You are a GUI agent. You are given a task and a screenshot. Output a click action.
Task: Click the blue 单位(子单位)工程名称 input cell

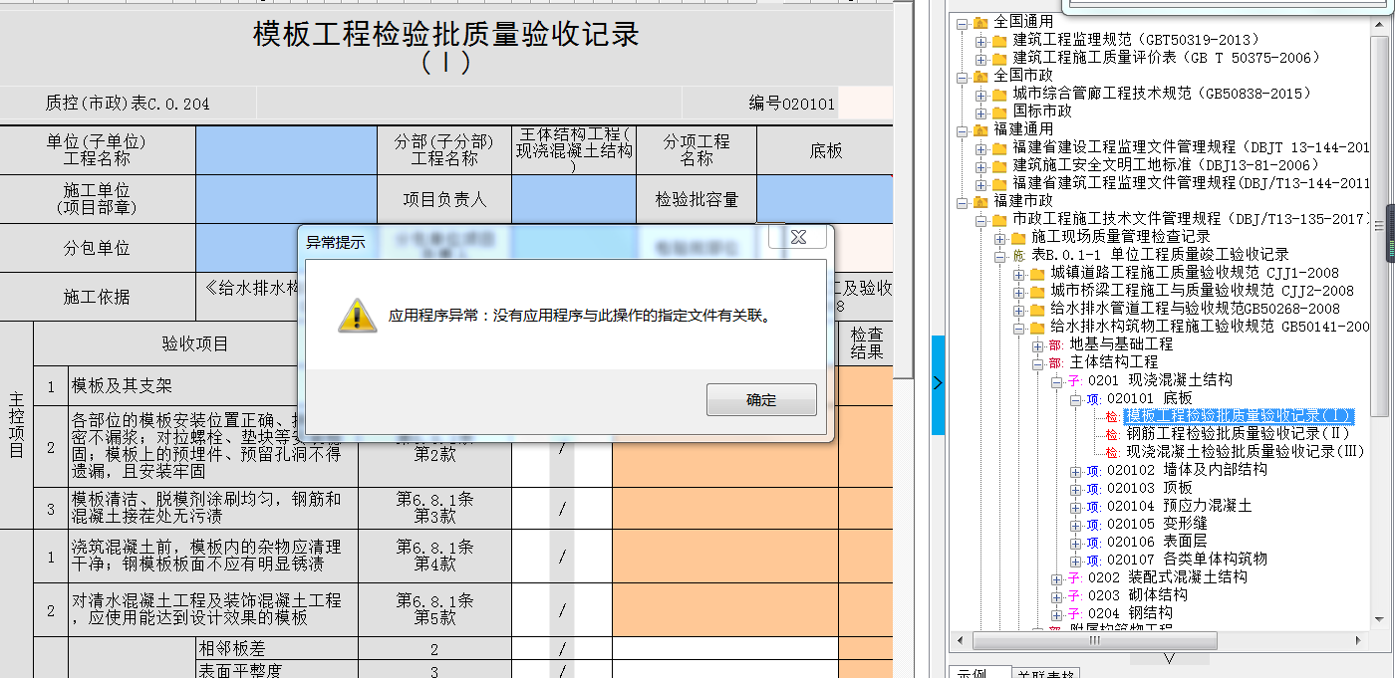[x=286, y=150]
